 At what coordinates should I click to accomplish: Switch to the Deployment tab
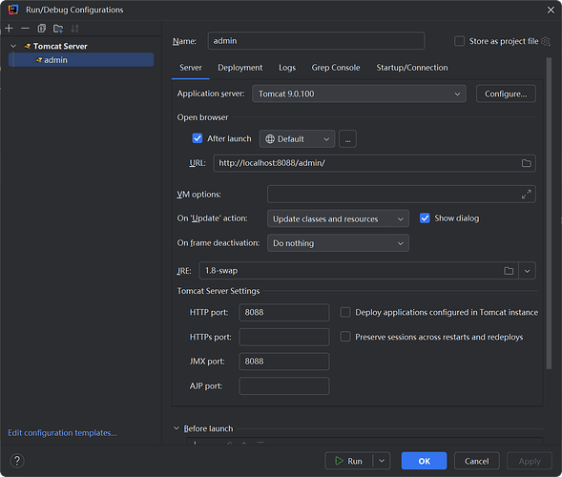pos(240,68)
